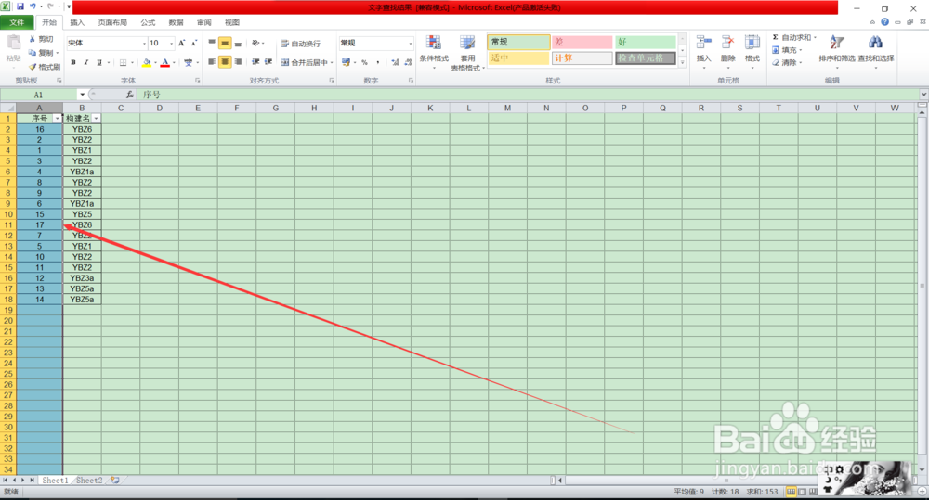This screenshot has height=500, width=929.
Task: Apply the 好 (Good) cell style
Action: [646, 42]
